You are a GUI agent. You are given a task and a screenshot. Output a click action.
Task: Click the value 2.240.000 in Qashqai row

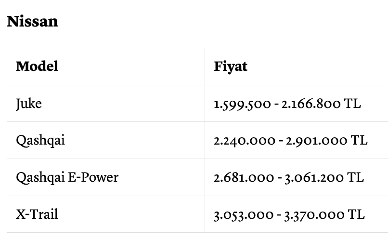(245, 141)
